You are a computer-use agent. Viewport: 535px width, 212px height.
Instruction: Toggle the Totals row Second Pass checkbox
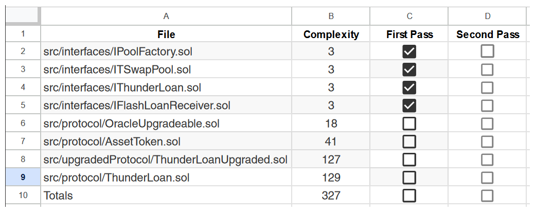pyautogui.click(x=487, y=196)
